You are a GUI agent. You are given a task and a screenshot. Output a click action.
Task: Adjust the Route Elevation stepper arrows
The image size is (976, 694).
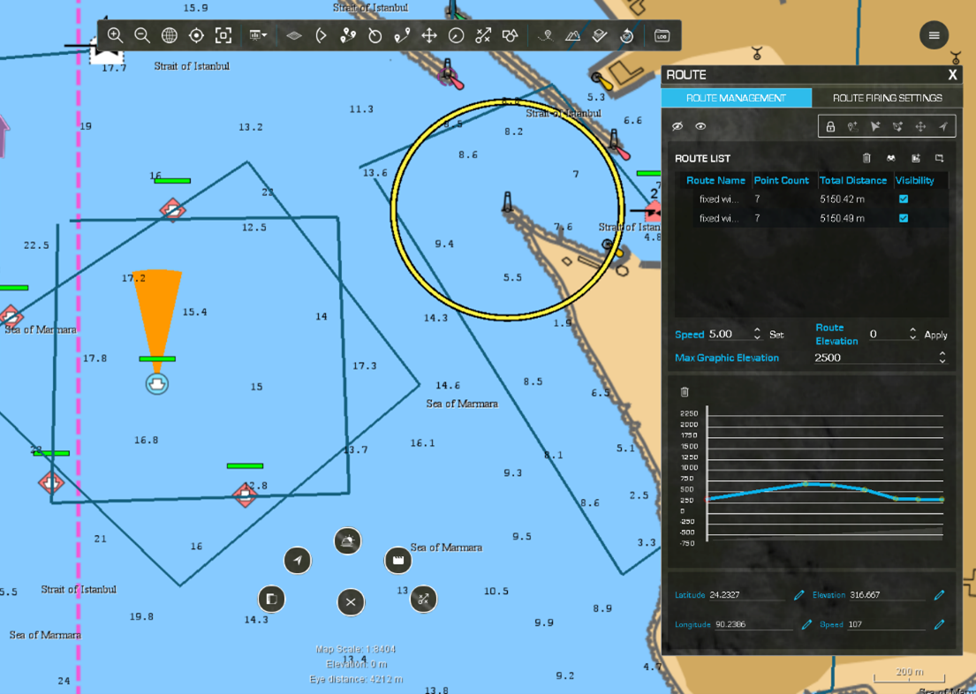click(x=912, y=335)
